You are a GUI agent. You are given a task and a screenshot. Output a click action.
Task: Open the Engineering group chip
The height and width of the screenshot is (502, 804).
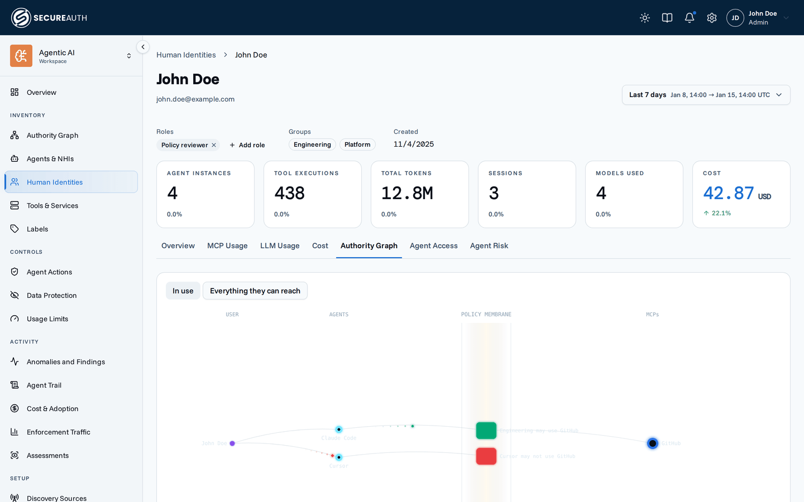point(312,144)
